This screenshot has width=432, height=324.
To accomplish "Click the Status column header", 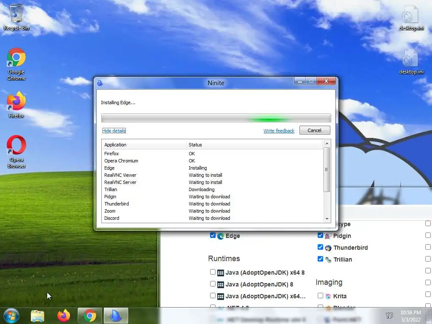I will click(x=254, y=145).
